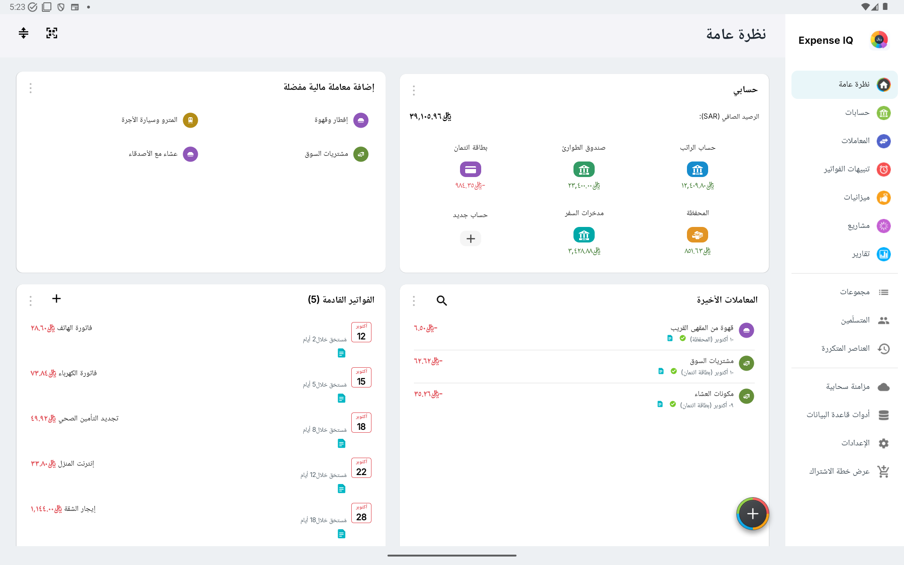Open the المحفظة wallet account icon
The height and width of the screenshot is (565, 904).
click(x=697, y=235)
